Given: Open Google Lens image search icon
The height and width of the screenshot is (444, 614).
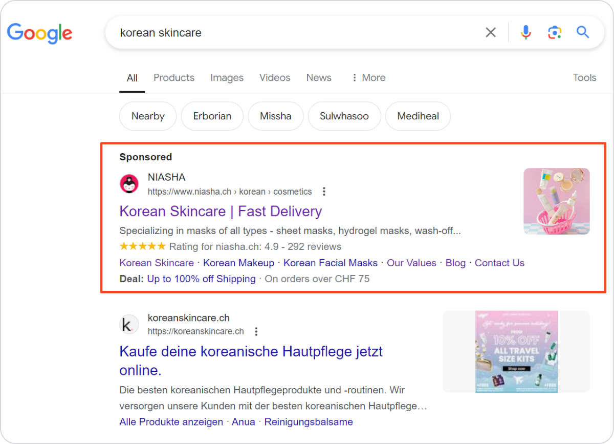Looking at the screenshot, I should click(554, 33).
